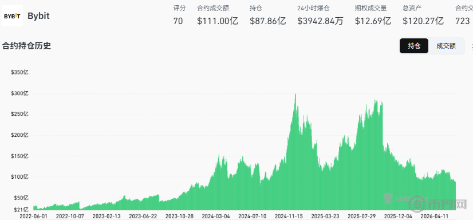Select the $120.27亿 total assets value
This screenshot has height=220, width=473.
423,21
